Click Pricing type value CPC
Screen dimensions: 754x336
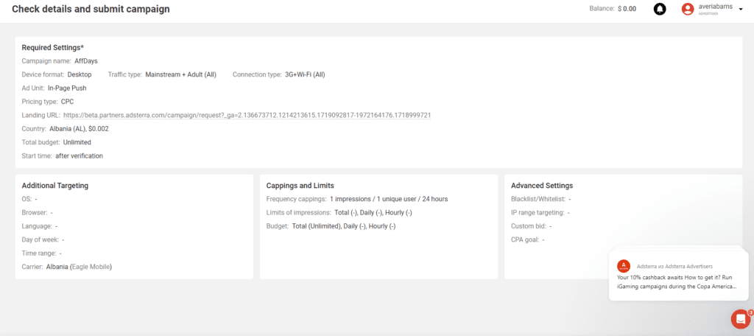tap(67, 102)
